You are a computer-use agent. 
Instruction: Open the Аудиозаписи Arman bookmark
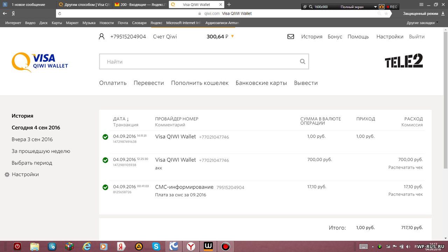pos(222,23)
